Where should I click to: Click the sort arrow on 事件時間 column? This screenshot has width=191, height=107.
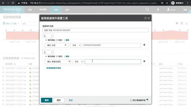click(15, 64)
